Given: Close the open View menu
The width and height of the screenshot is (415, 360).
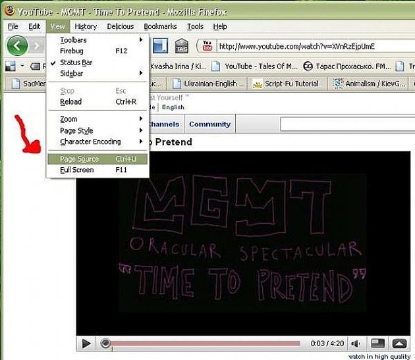Looking at the screenshot, I should (x=57, y=26).
